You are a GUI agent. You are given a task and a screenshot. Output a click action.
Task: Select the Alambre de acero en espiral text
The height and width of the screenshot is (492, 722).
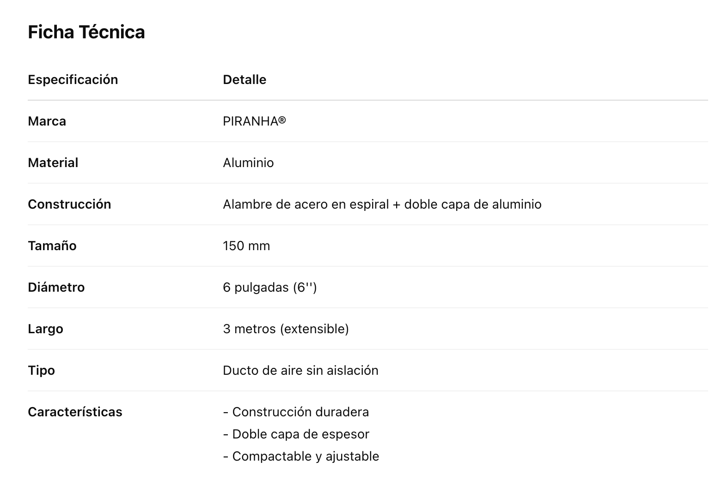pos(306,204)
